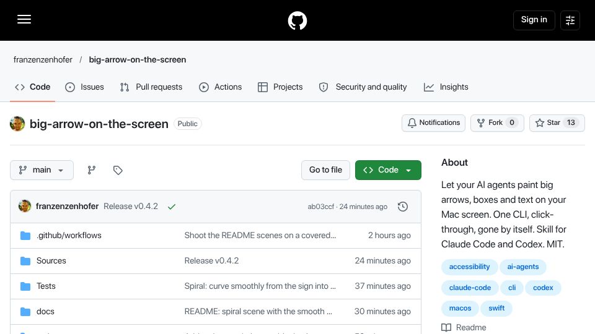The height and width of the screenshot is (334, 595).
Task: Click the star count 13
Action: pyautogui.click(x=571, y=122)
